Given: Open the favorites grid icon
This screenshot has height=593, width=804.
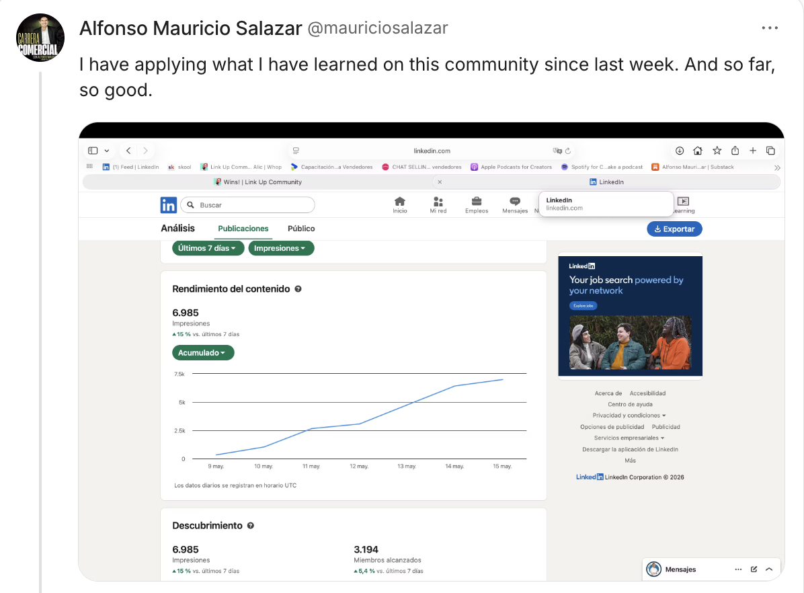Looking at the screenshot, I should pos(89,167).
